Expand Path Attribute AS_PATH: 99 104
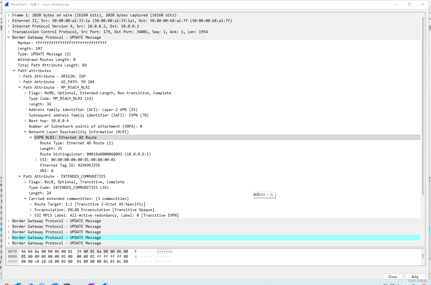The width and height of the screenshot is (431, 285). tap(20, 82)
